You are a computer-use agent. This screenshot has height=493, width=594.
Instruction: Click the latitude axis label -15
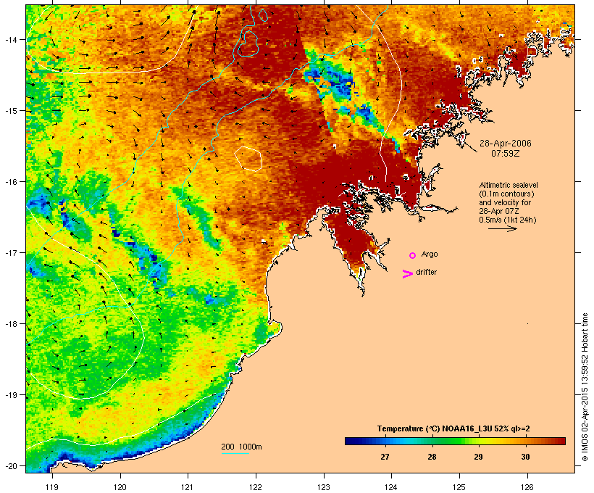pyautogui.click(x=11, y=111)
